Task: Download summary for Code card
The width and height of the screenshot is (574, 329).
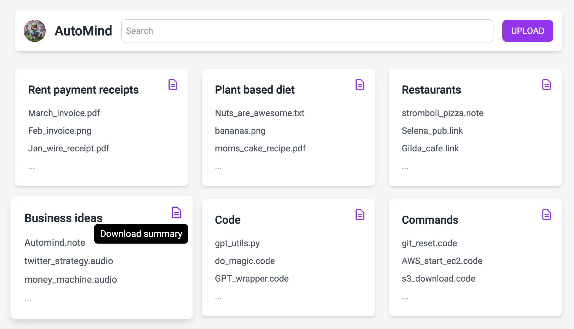Action: [360, 215]
